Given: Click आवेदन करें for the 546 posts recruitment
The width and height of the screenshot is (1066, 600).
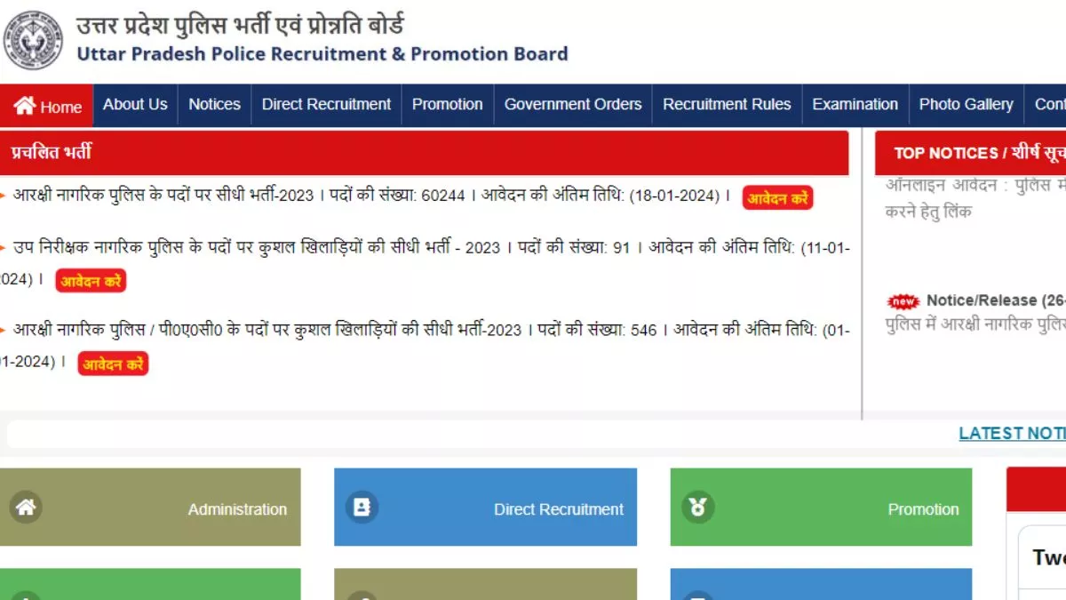Looking at the screenshot, I should [113, 364].
